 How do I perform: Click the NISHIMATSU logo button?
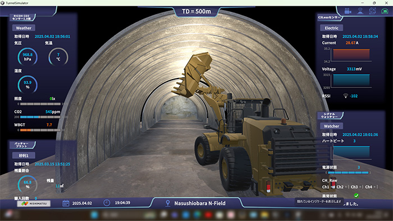click(x=34, y=204)
